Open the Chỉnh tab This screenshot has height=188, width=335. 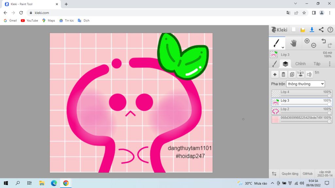(x=300, y=64)
